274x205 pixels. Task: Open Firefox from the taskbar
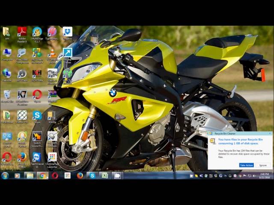tap(80, 176)
